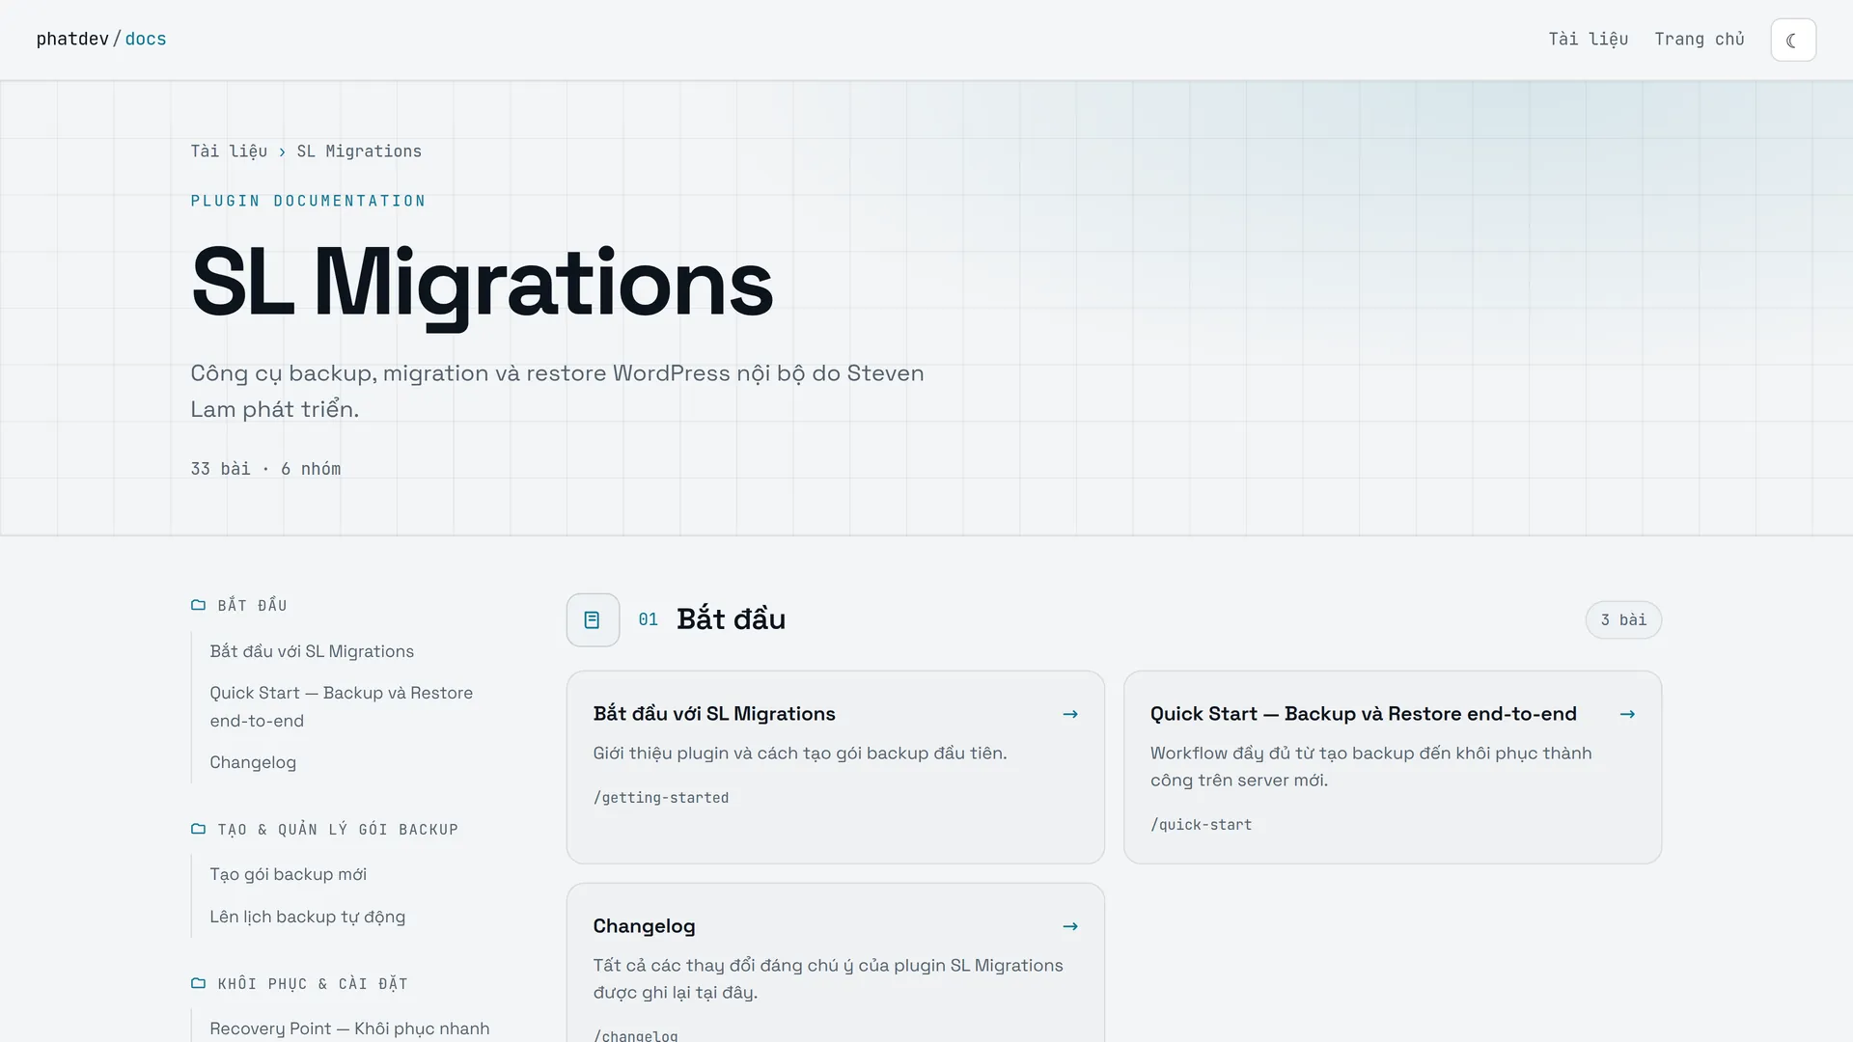Click the /quick-start path text
Image resolution: width=1853 pixels, height=1042 pixels.
[1201, 825]
